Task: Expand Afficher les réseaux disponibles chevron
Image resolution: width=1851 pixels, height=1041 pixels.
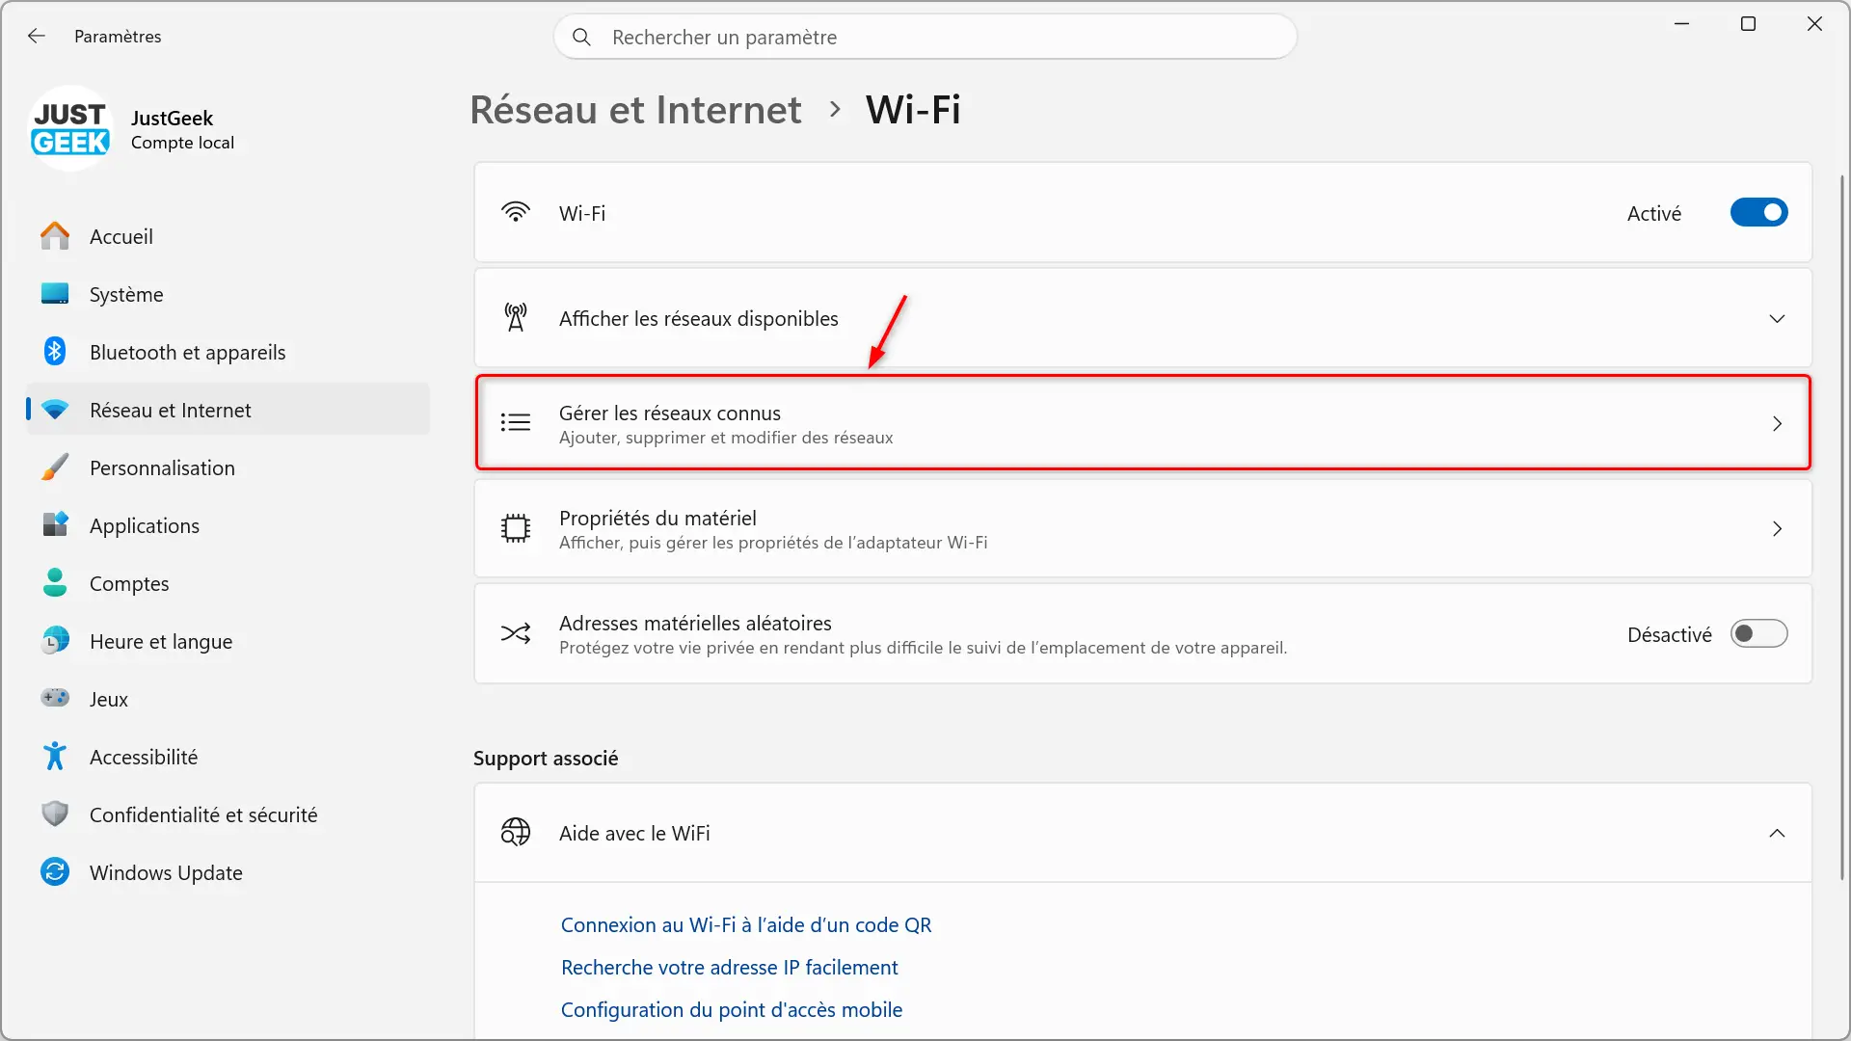Action: tap(1777, 318)
